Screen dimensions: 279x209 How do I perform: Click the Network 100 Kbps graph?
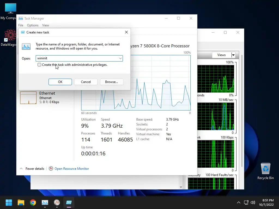(x=216, y=154)
